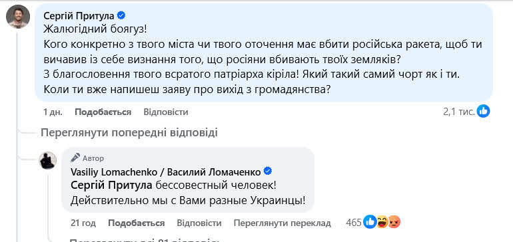Expand Переглянути попередні відповіді
The image size is (513, 242).
[x=129, y=133]
